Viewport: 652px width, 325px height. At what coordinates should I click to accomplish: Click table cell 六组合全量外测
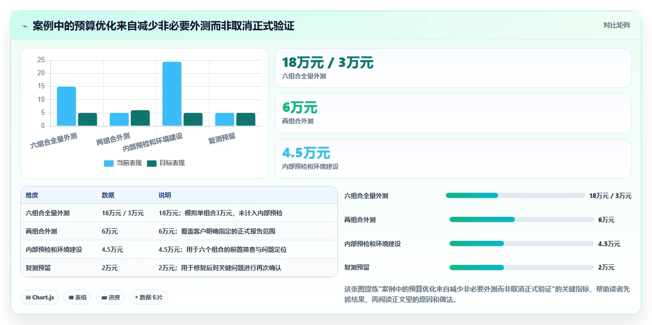[x=48, y=213]
